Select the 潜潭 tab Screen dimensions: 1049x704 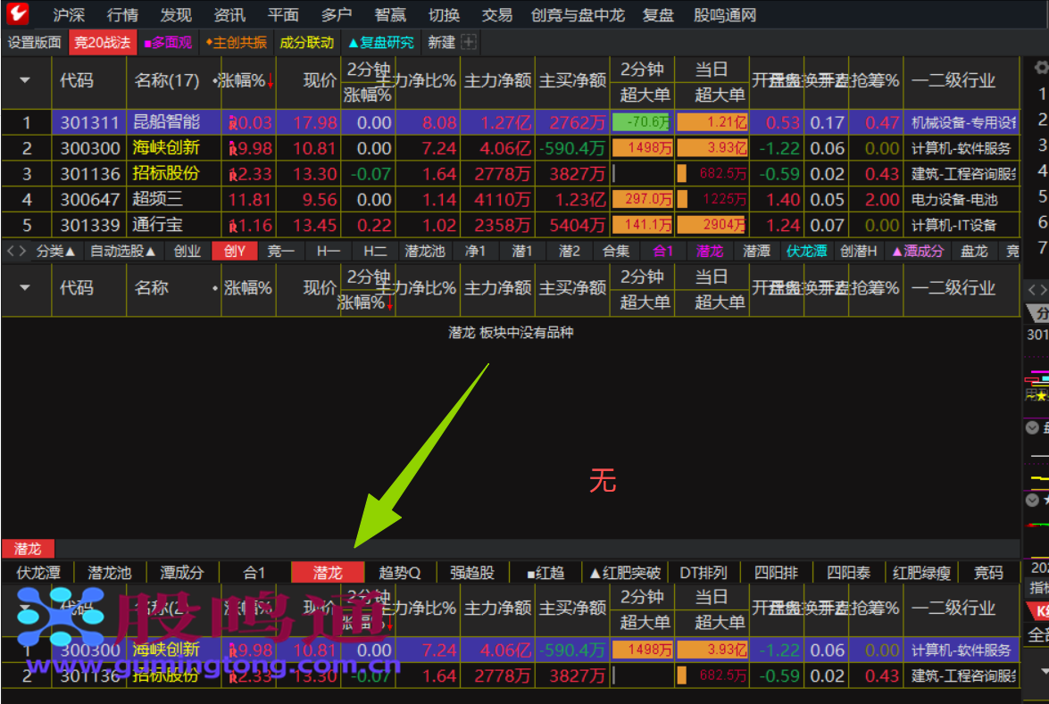tap(757, 251)
